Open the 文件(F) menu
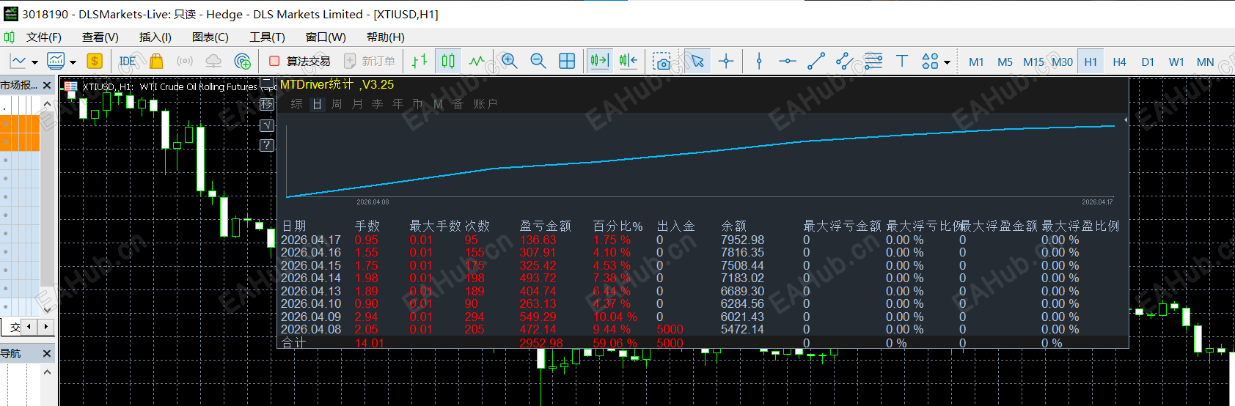Image resolution: width=1235 pixels, height=406 pixels. [44, 37]
